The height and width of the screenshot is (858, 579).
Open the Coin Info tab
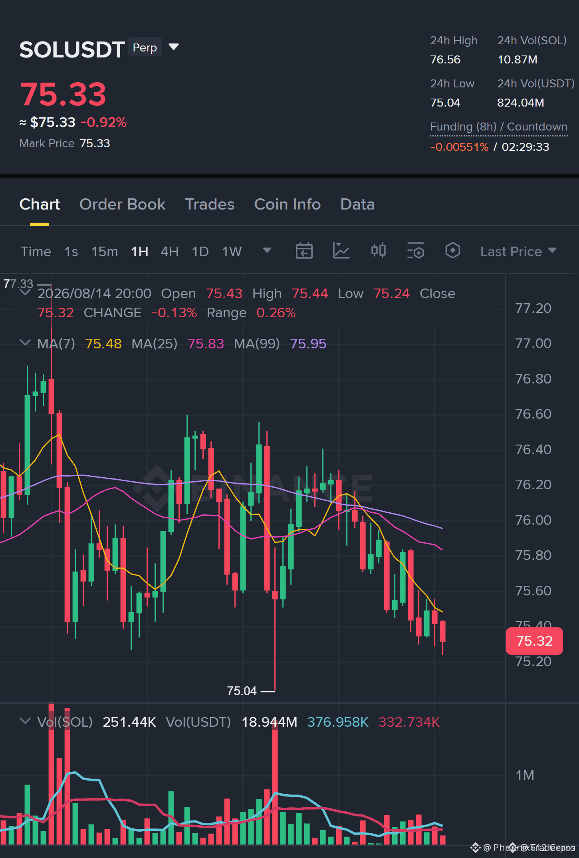tap(287, 204)
